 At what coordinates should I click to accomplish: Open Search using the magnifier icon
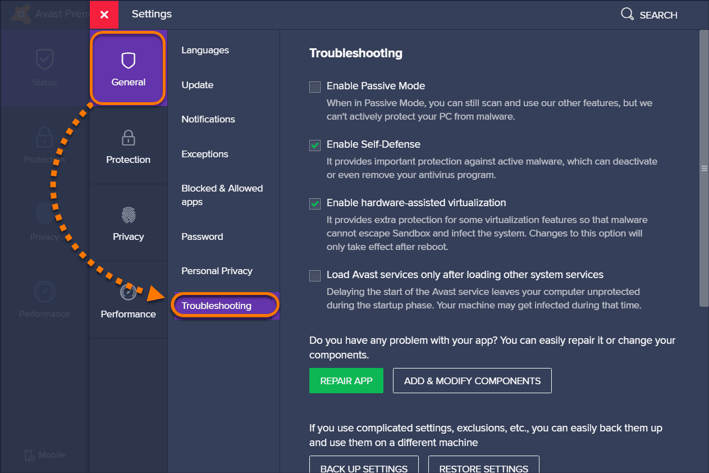click(x=627, y=15)
